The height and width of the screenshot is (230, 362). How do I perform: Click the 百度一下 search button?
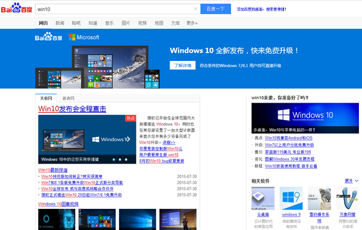pos(215,9)
